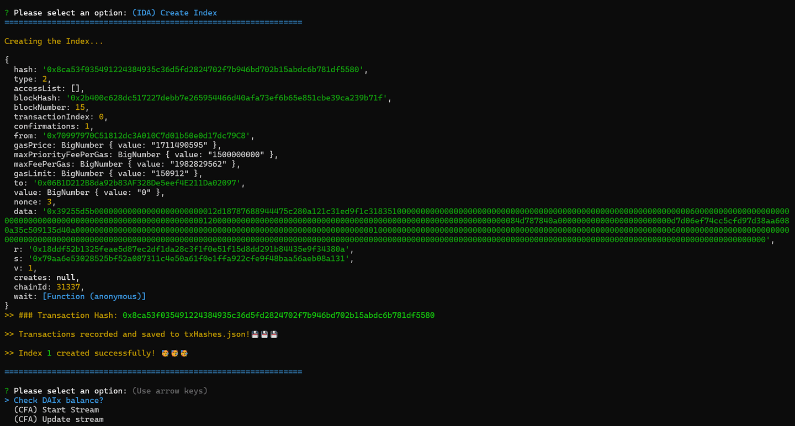
Task: Click the 'Creating the Index...' status line
Action: point(54,41)
